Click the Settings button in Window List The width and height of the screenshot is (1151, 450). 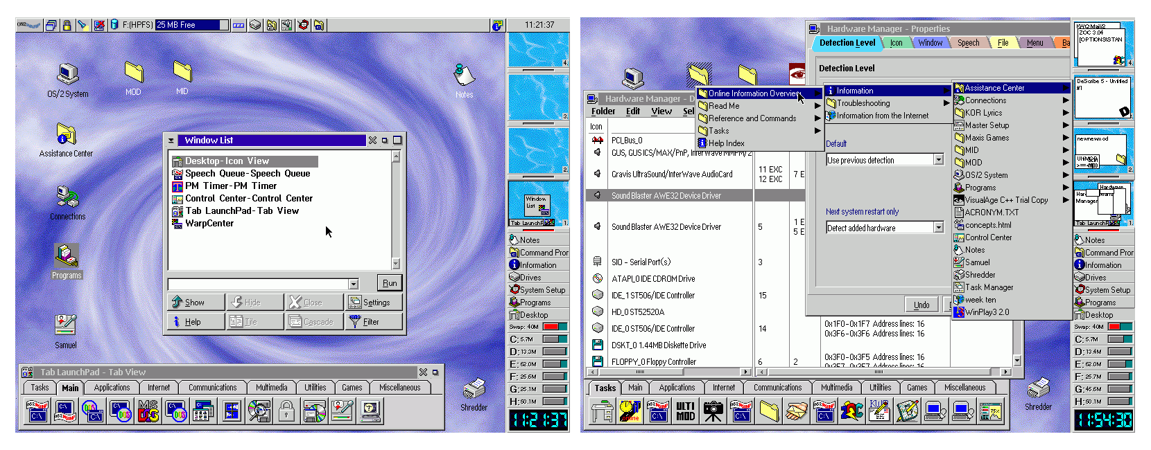tap(374, 303)
